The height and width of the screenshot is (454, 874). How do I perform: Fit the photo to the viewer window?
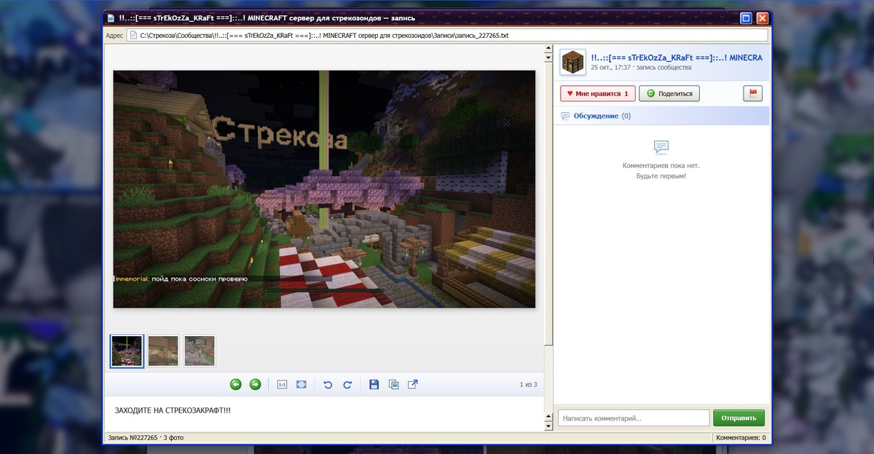point(301,384)
